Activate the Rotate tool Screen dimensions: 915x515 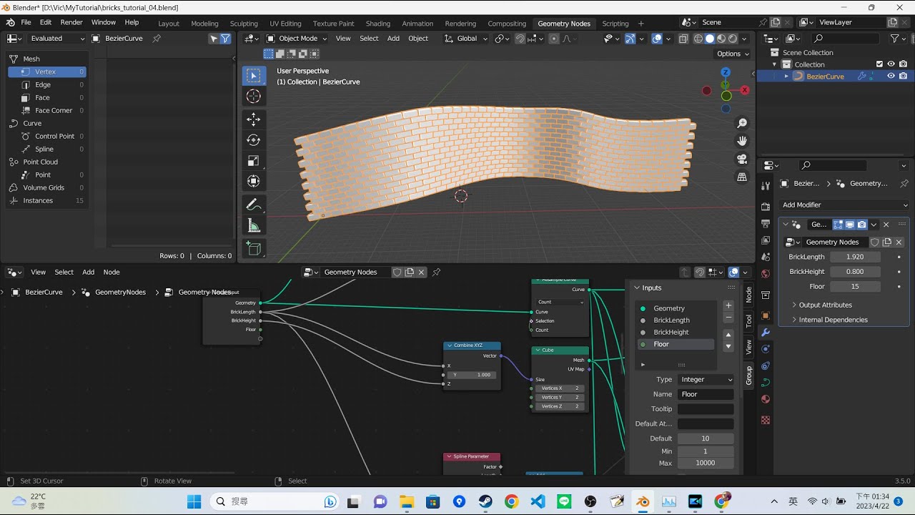tap(253, 140)
